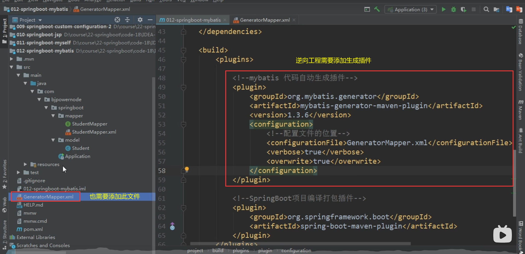Viewport: 525px width, 254px height.
Task: Expand the resources folder
Action: [x=25, y=164]
